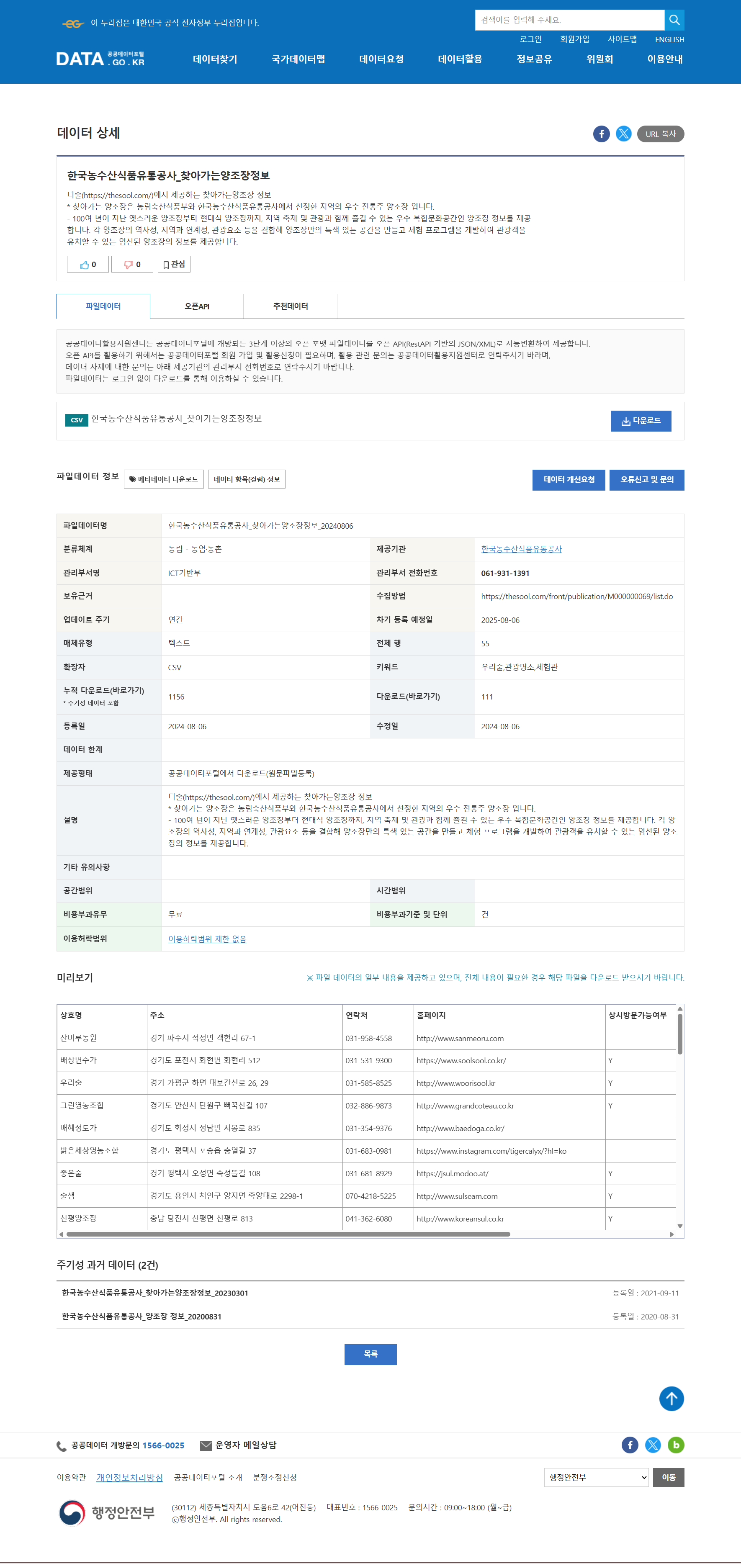
Task: Click the DATA.GO.KR home logo
Action: coord(100,59)
